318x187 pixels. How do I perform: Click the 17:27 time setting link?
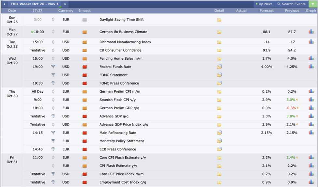click(x=38, y=10)
